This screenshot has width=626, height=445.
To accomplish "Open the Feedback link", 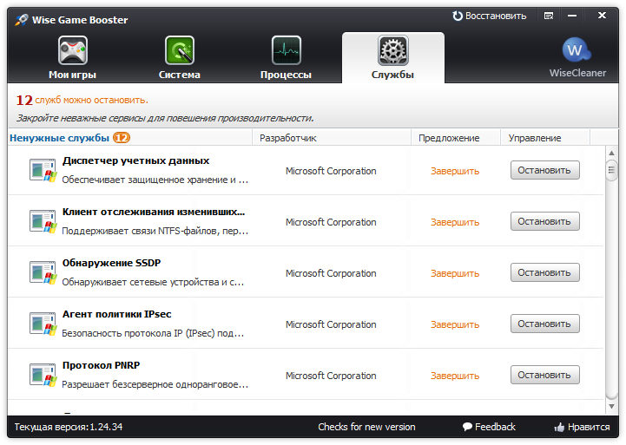I will [489, 427].
